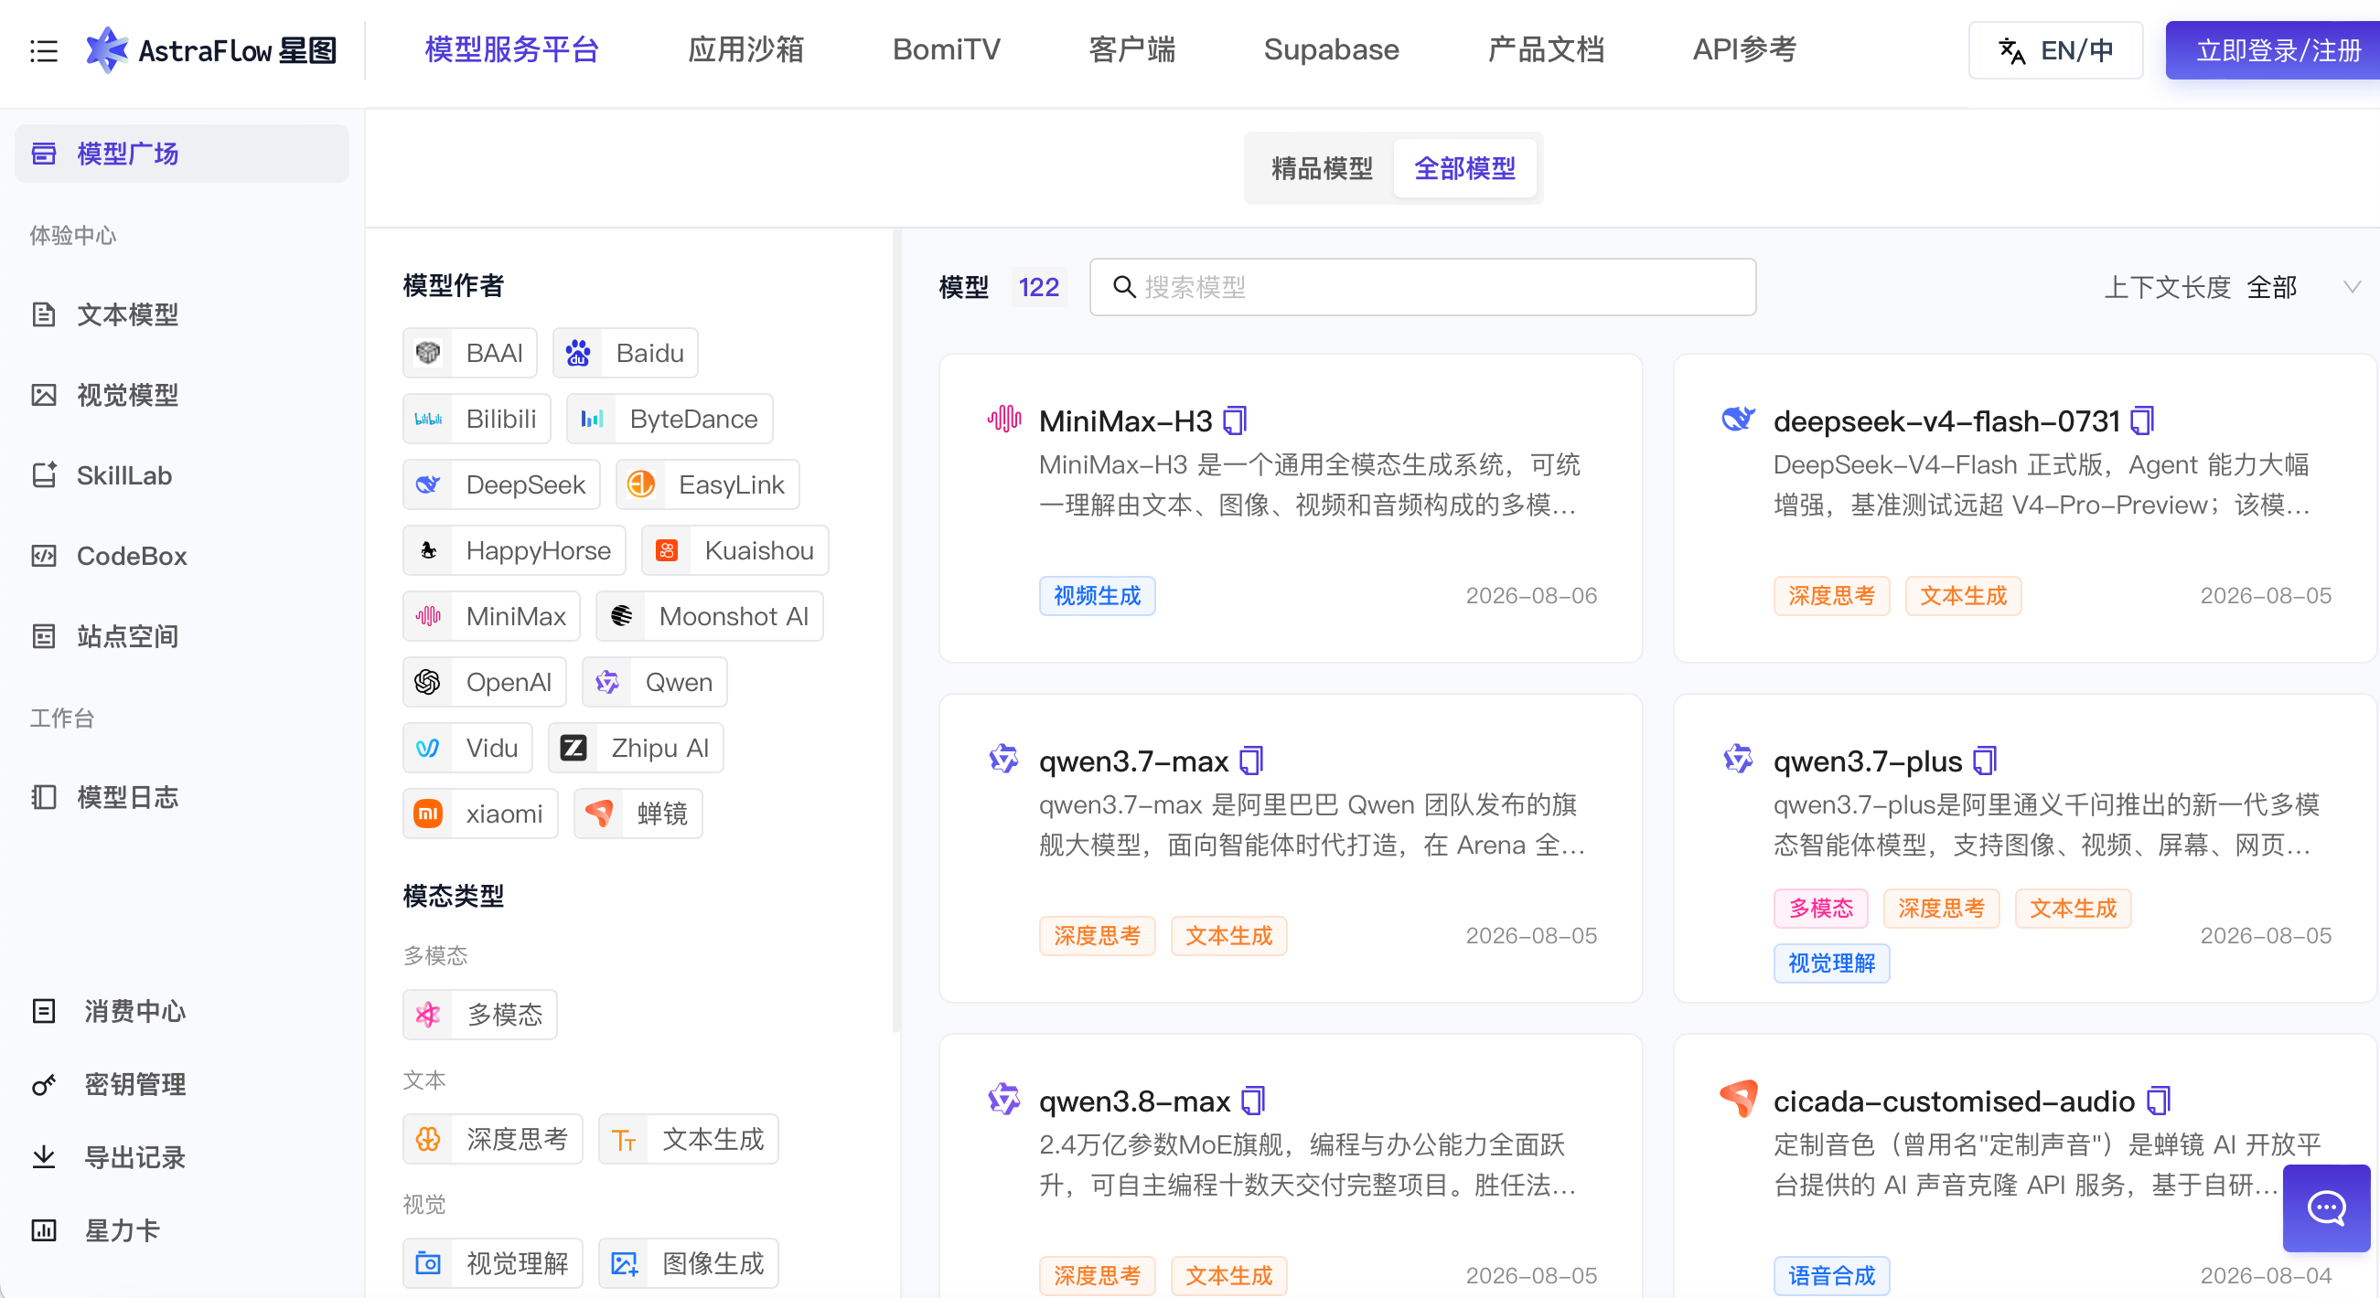
Task: Switch language with EN/中 button
Action: [2055, 50]
